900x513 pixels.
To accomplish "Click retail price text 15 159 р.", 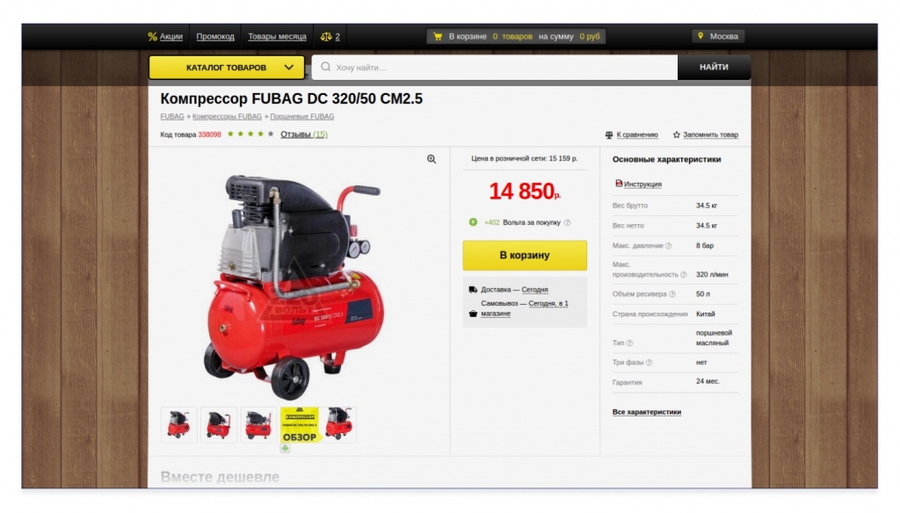I will [x=525, y=158].
